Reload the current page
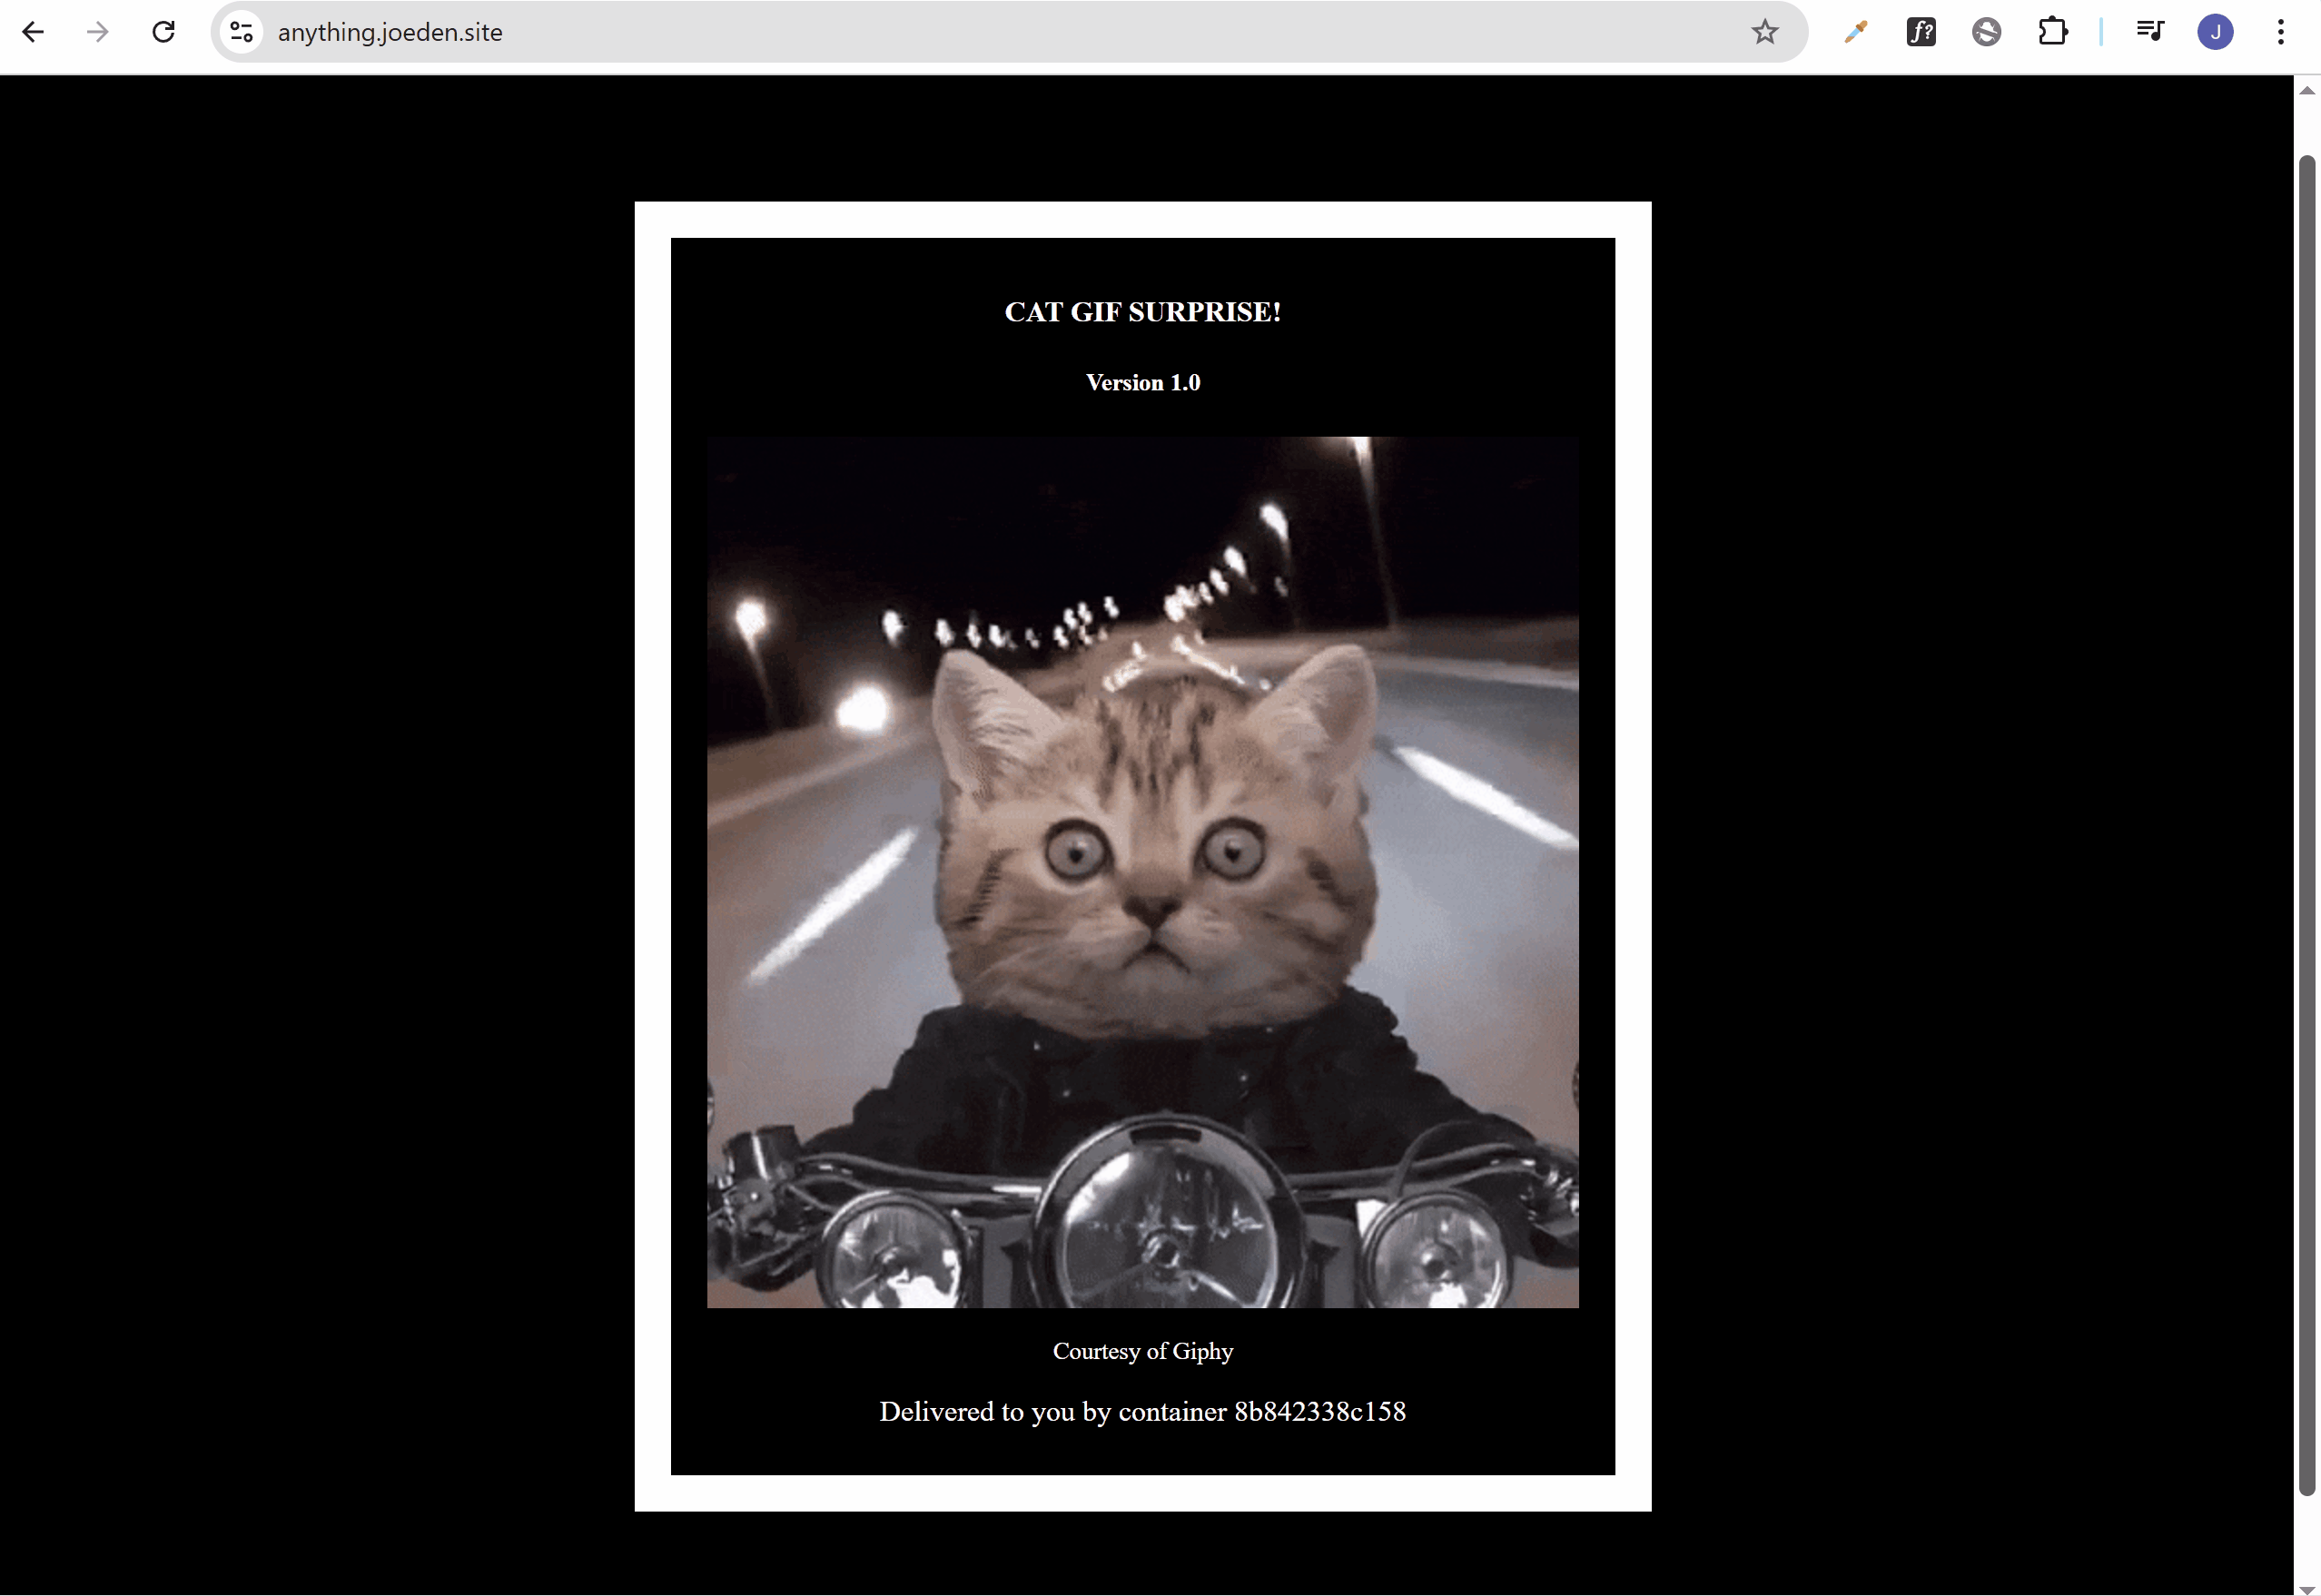 pos(164,32)
